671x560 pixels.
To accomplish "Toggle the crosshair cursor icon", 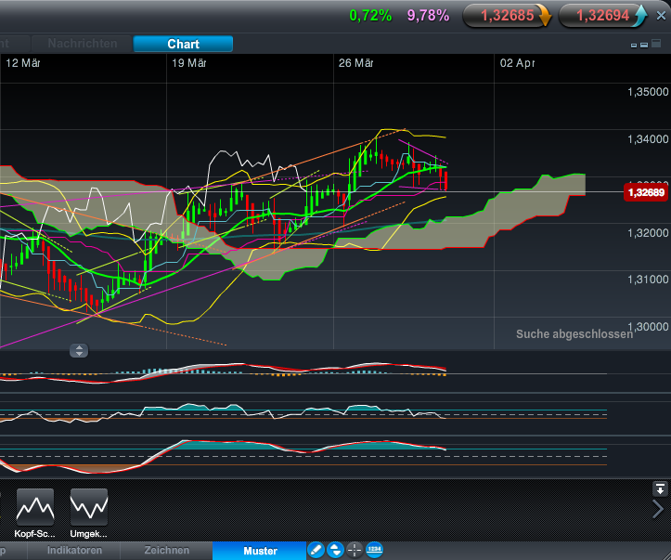I will (x=355, y=550).
